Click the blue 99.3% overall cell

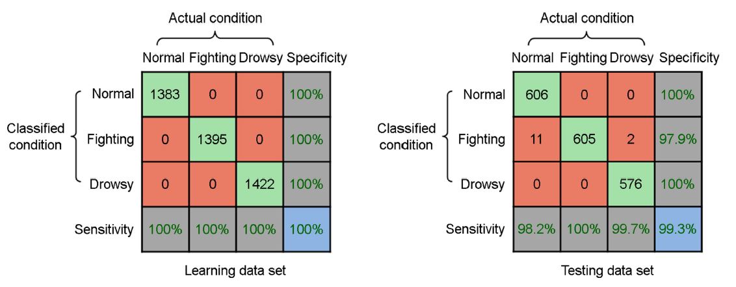point(677,229)
